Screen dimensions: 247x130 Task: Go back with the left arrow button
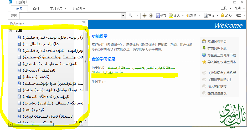[144, 16]
